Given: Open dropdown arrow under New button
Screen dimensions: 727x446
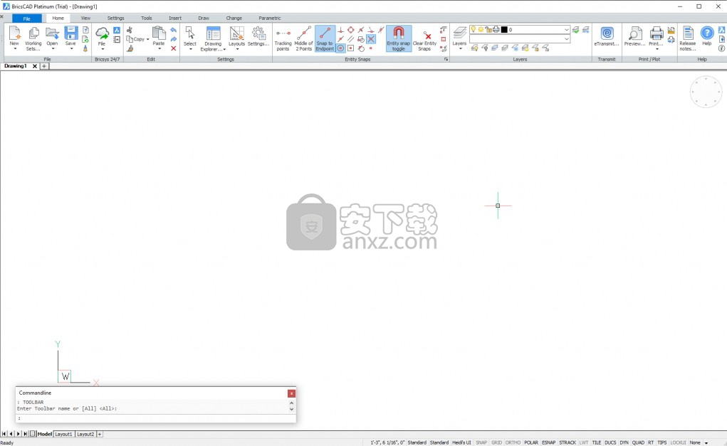Looking at the screenshot, I should pyautogui.click(x=14, y=49).
